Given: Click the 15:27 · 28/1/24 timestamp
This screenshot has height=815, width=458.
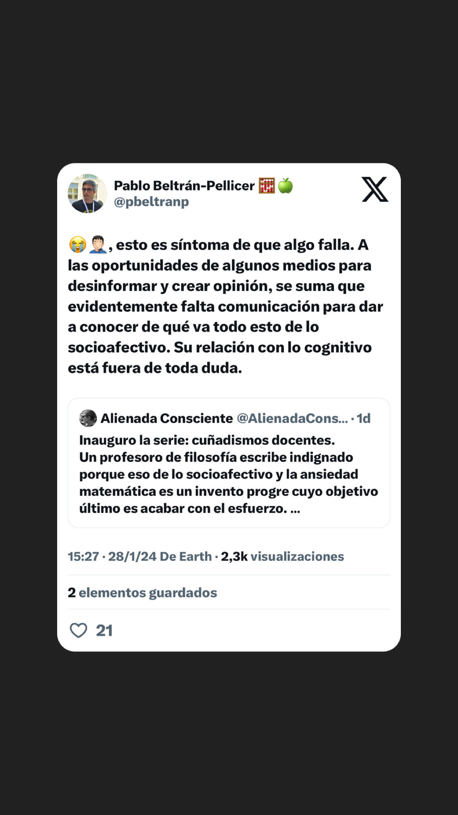Looking at the screenshot, I should [112, 556].
